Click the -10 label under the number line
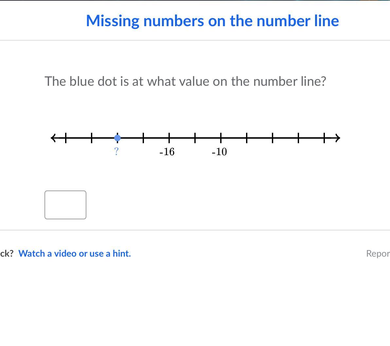The height and width of the screenshot is (346, 390). pos(219,152)
